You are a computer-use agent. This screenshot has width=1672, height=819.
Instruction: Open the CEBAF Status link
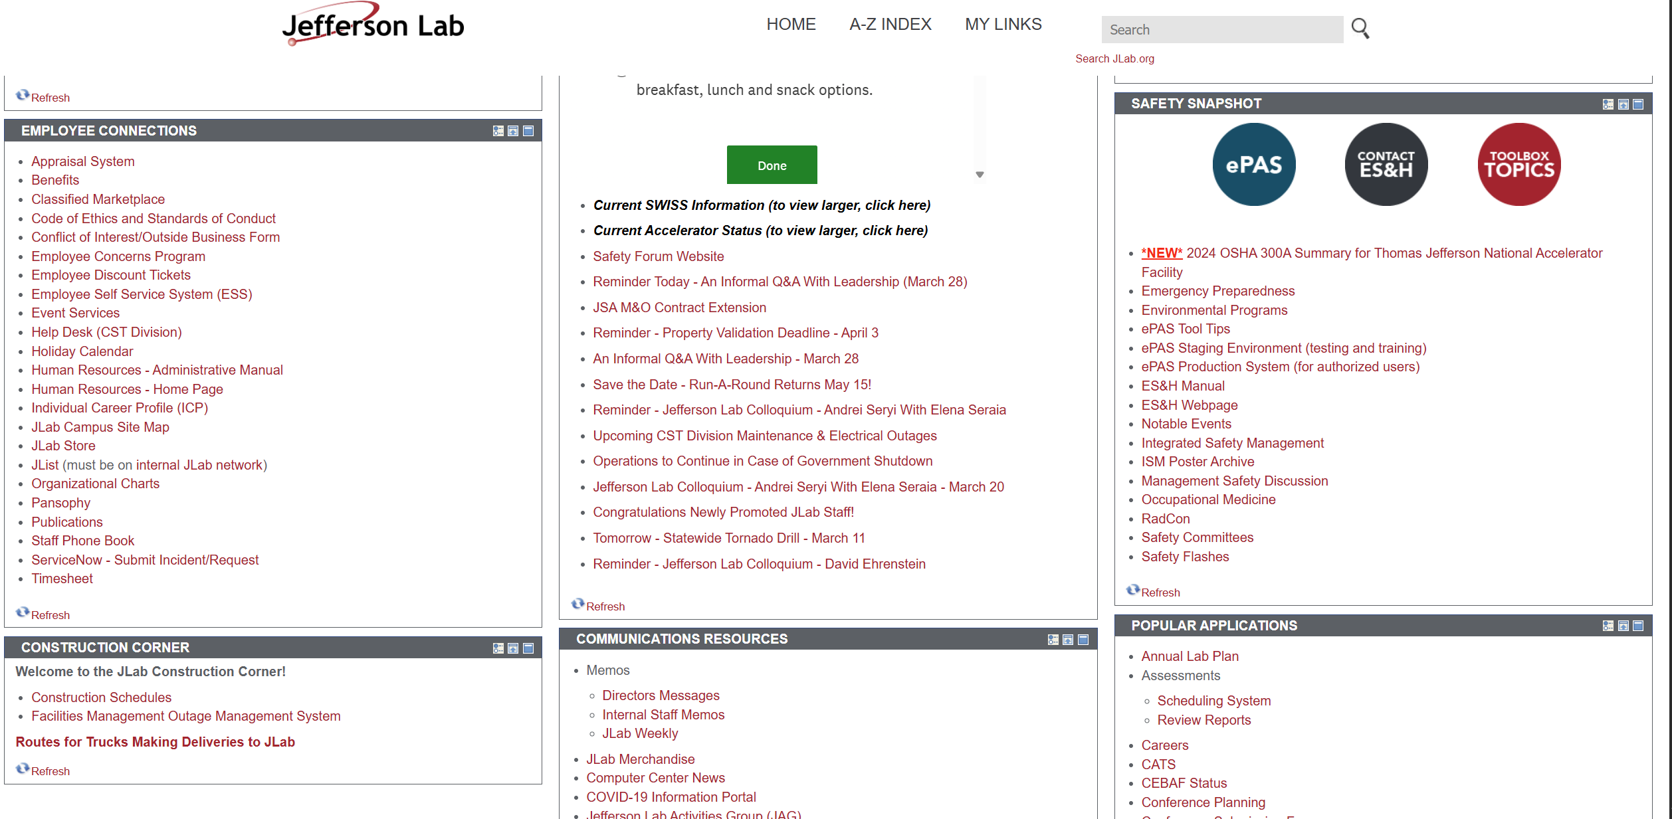pos(1184,783)
